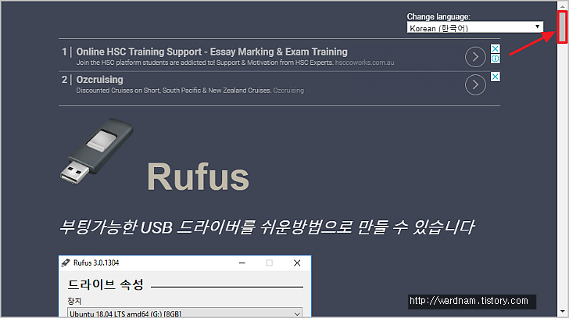This screenshot has height=318, width=569.
Task: Click the Online HSC Training Support ad headline
Action: pos(212,52)
